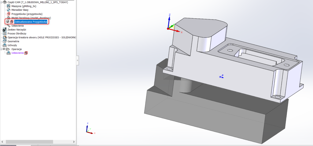Click the Przygotówka stock icon
The height and width of the screenshot is (146, 313).
(x=9, y=14)
